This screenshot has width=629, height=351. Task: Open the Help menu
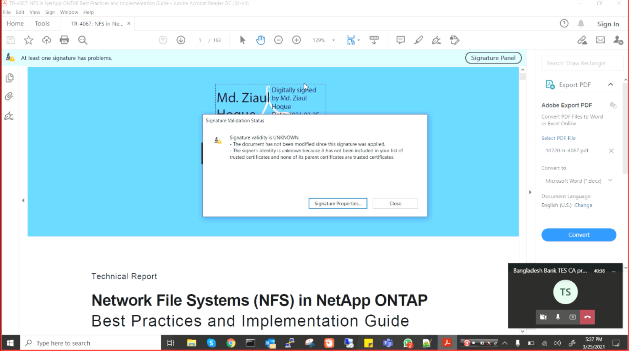(x=89, y=12)
